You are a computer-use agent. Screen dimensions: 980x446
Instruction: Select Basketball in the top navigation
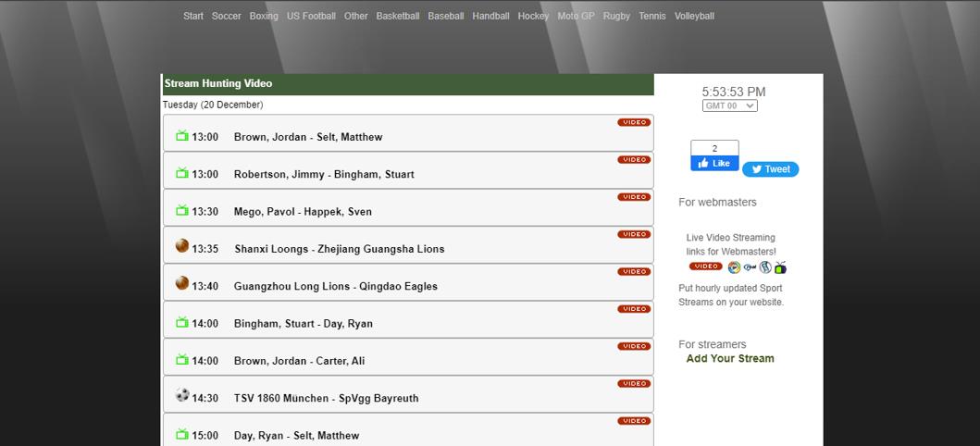tap(398, 16)
